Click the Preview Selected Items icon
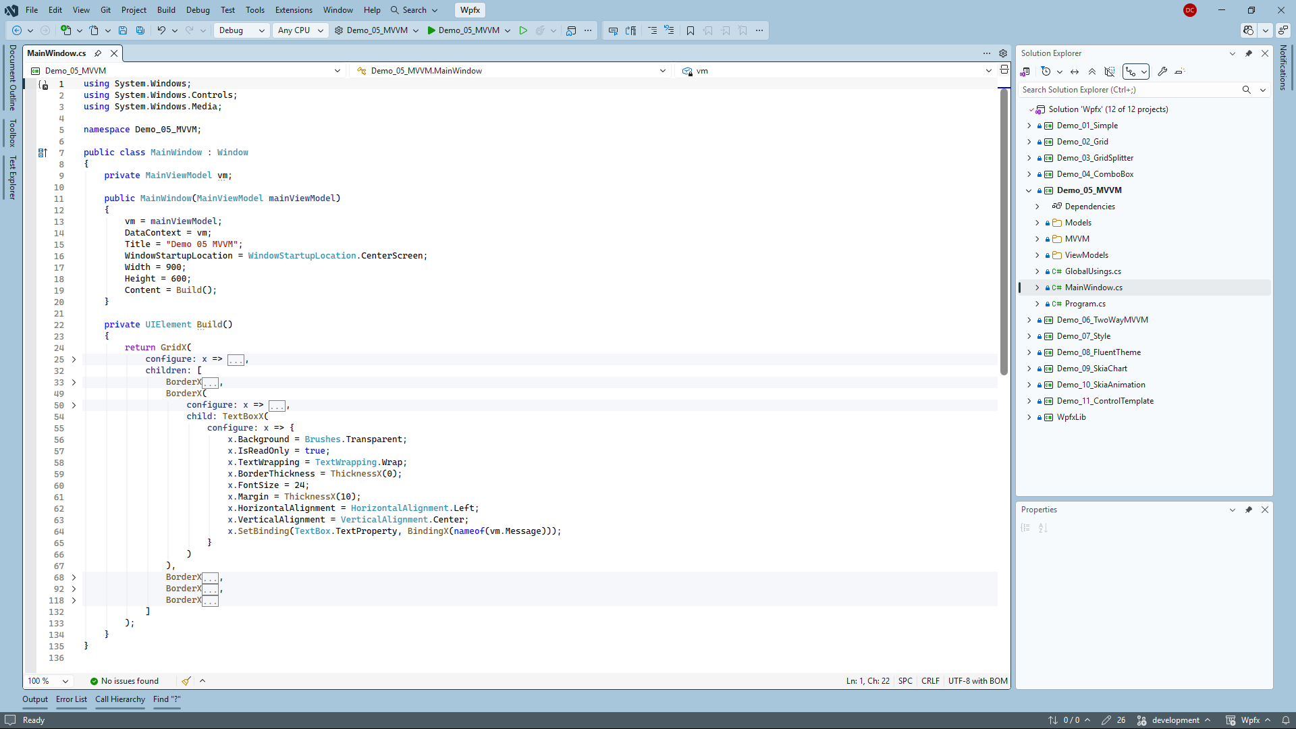This screenshot has height=729, width=1296. click(1180, 72)
